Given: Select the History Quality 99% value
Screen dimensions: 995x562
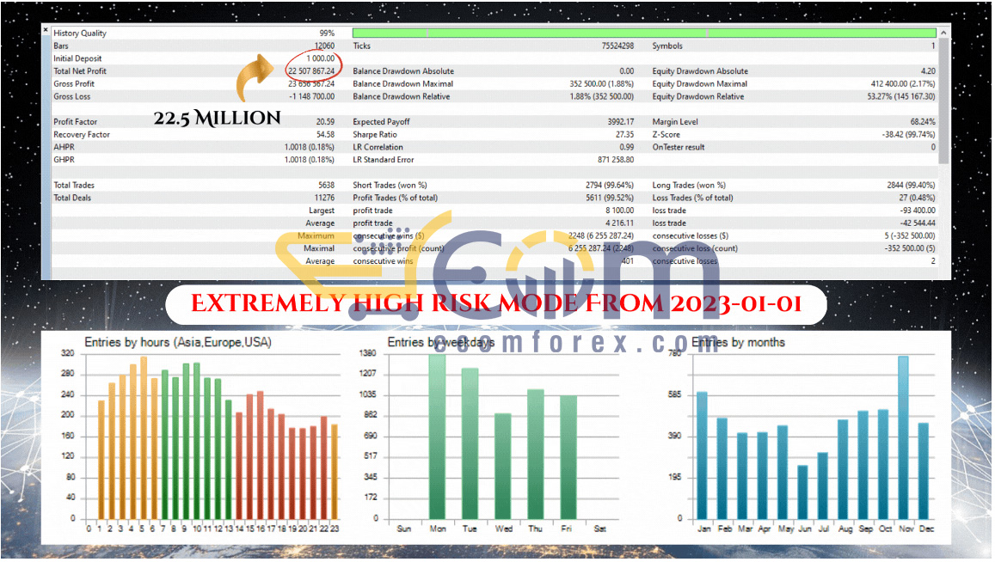Looking at the screenshot, I should [328, 33].
